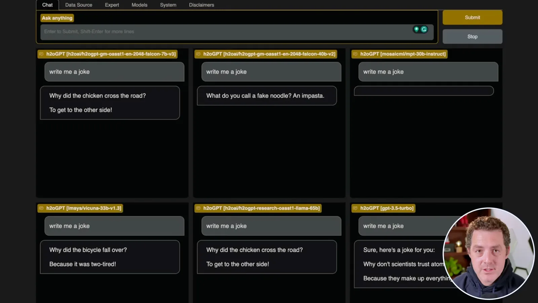538x303 pixels.
Task: Click the Submit button
Action: [472, 18]
